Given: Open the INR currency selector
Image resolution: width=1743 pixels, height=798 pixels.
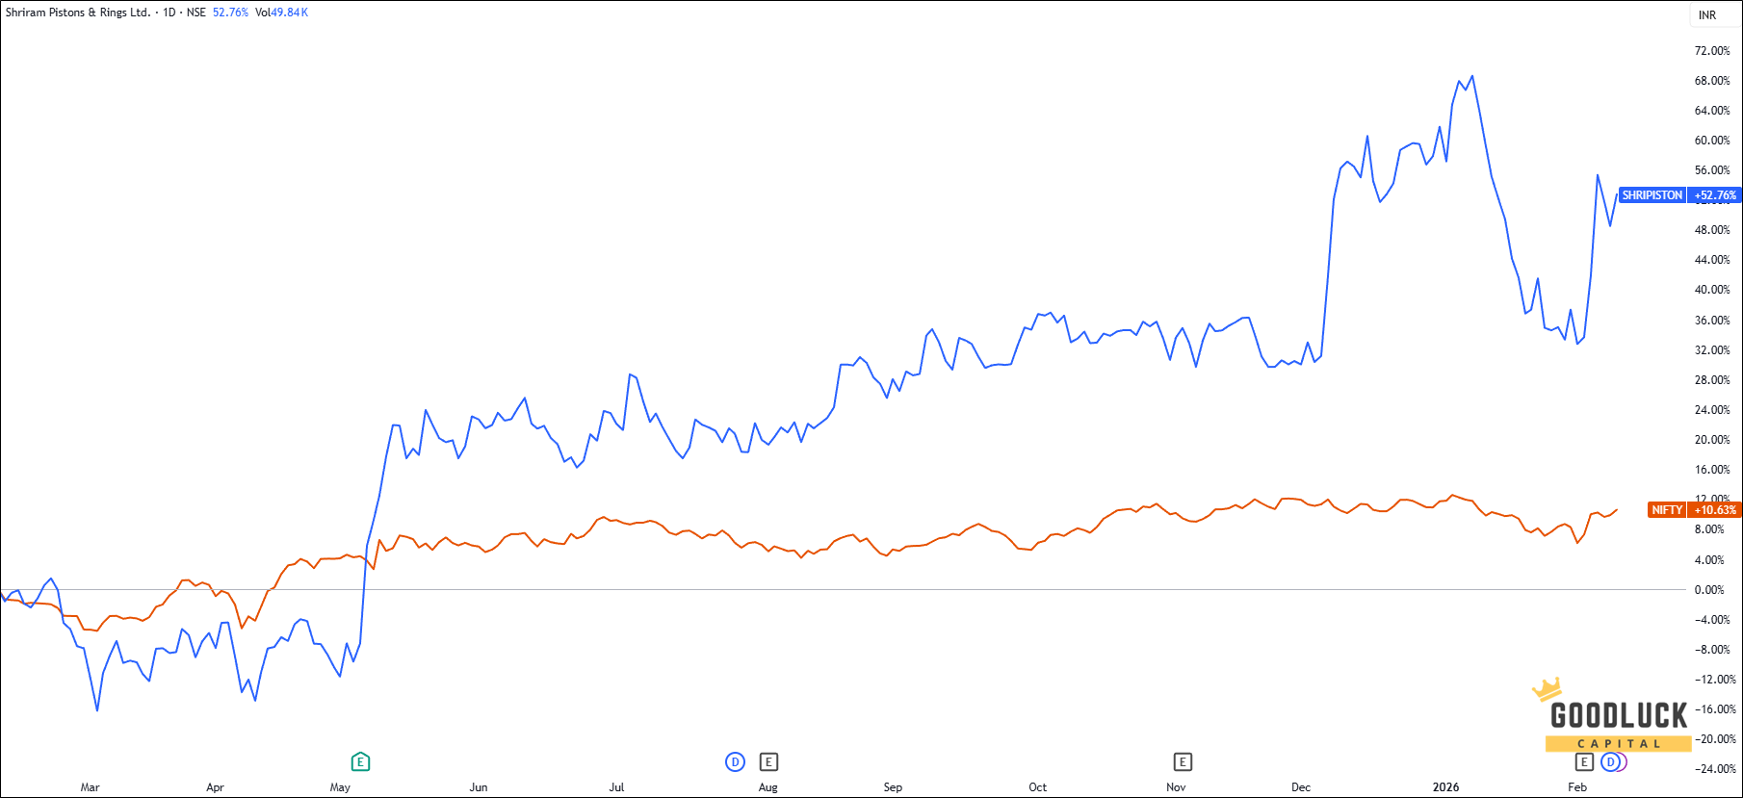Looking at the screenshot, I should pyautogui.click(x=1707, y=15).
